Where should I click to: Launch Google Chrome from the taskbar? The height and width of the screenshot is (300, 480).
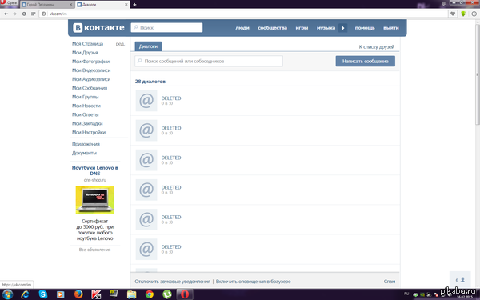(150, 294)
